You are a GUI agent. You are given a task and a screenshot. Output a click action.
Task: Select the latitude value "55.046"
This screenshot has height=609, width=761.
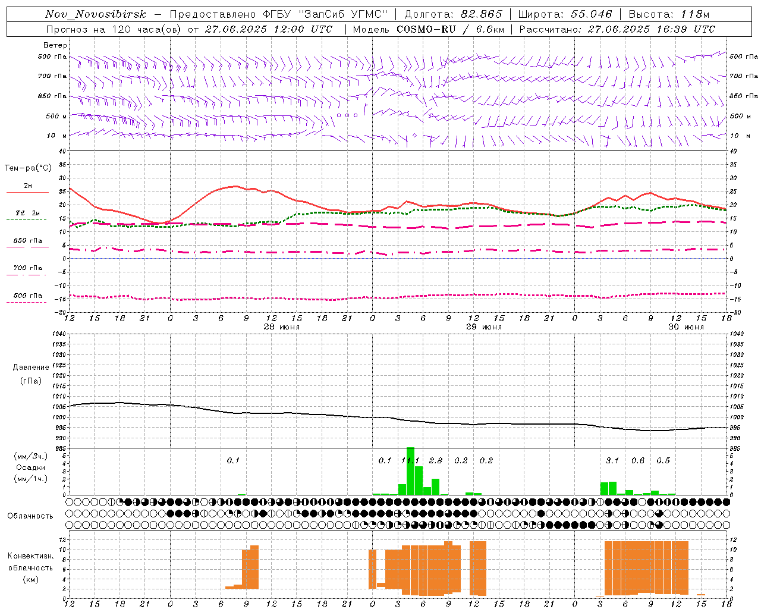click(592, 14)
